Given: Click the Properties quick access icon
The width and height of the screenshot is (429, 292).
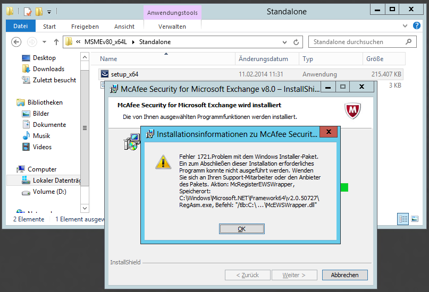Looking at the screenshot, I should pos(28,12).
